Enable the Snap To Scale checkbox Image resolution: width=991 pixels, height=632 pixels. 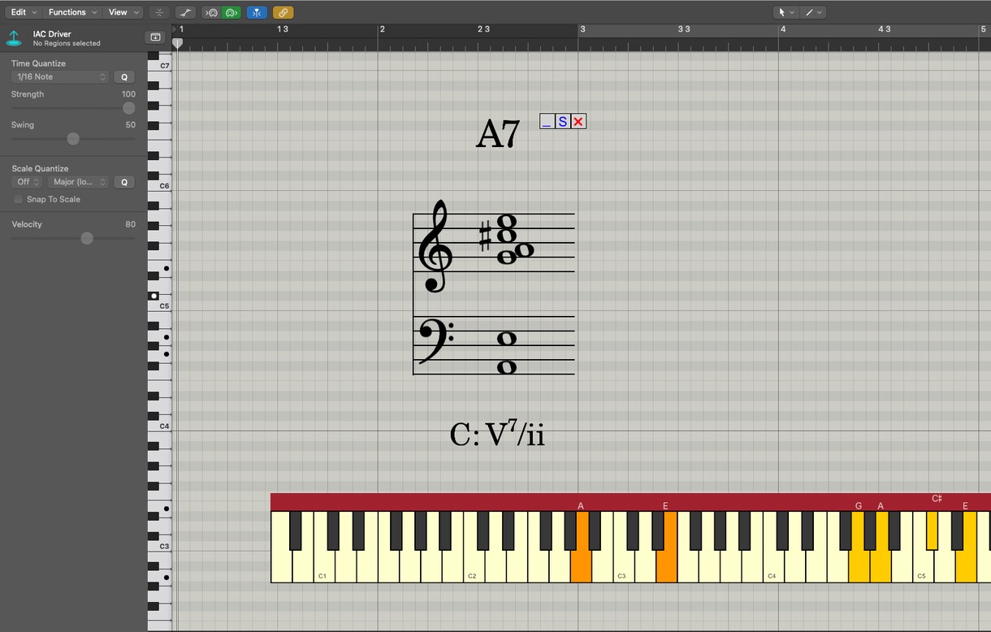[x=18, y=199]
